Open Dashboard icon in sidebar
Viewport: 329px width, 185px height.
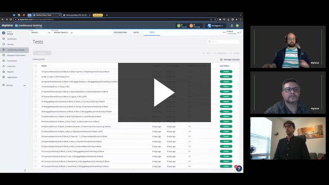click(4, 39)
